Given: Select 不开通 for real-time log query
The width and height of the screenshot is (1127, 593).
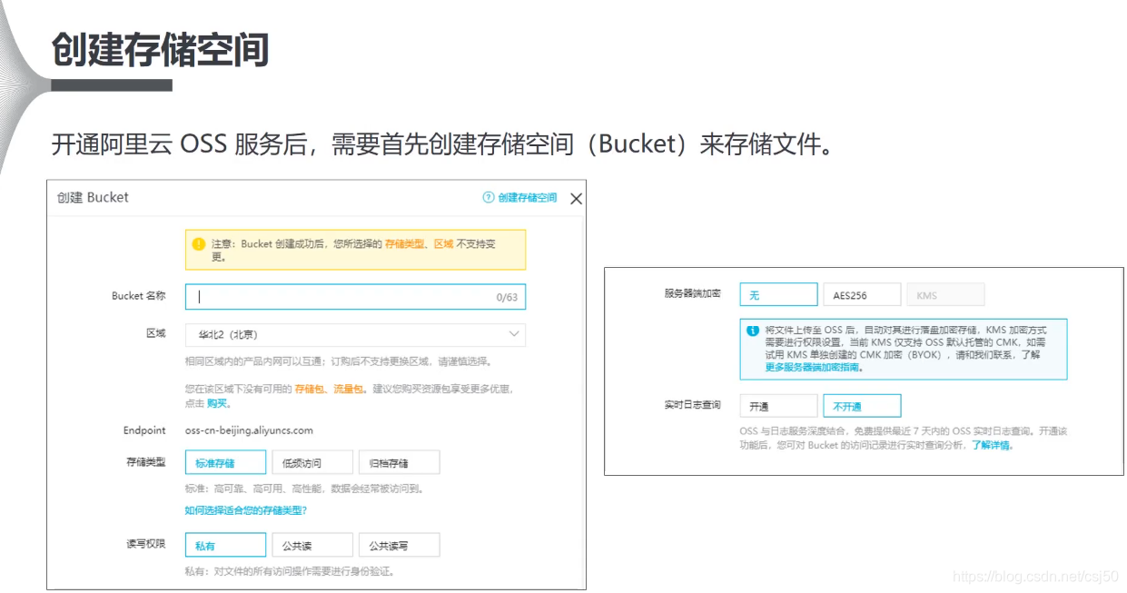Looking at the screenshot, I should (x=862, y=406).
